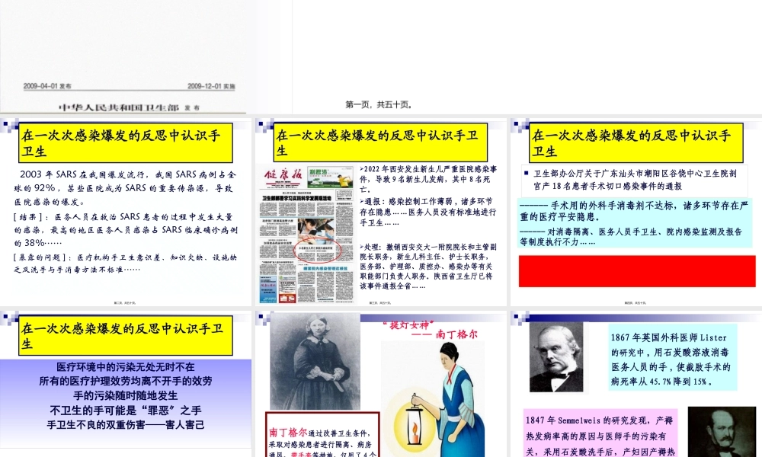
Task: Click the yellow title box on the SARS slide
Action: pos(126,144)
